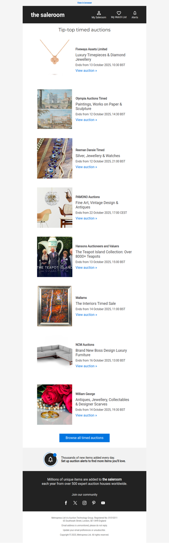Click the auction alerts bell graphic
Viewport: 169px width, 543px height.
tap(50, 459)
